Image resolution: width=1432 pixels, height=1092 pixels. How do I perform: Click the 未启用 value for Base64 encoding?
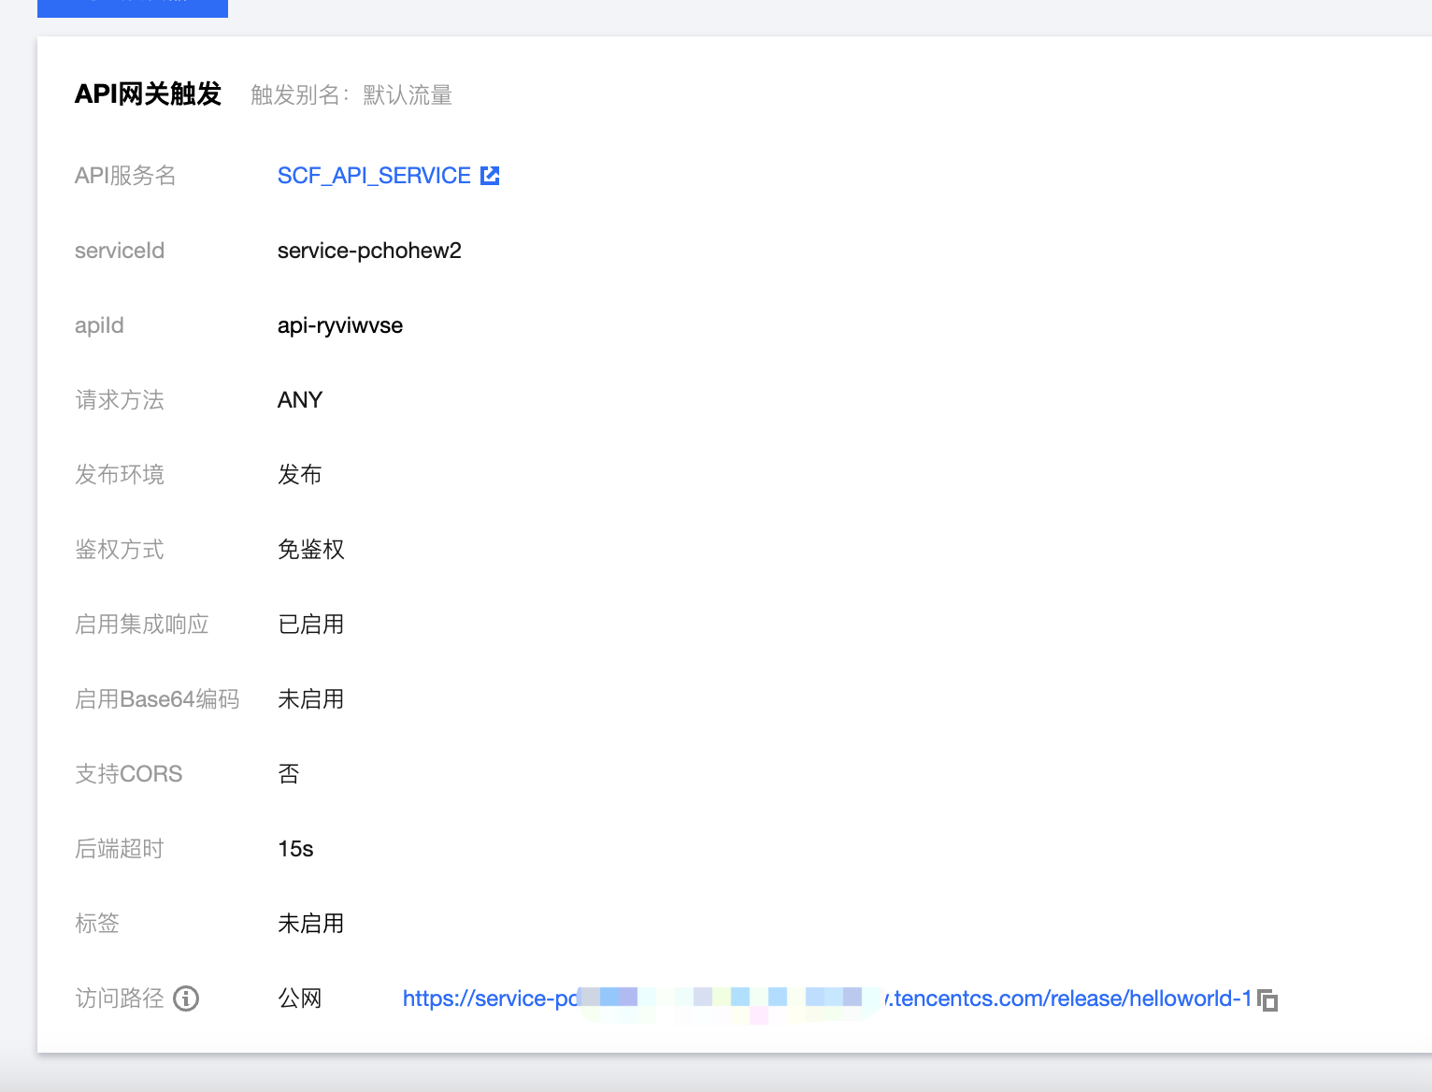coord(311,699)
